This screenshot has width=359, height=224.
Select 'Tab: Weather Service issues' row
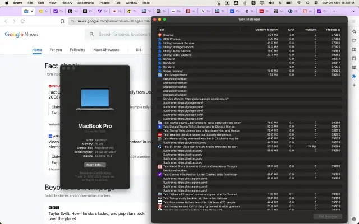(249, 134)
